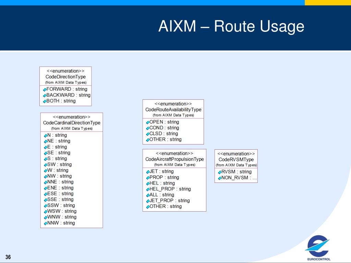Viewport: 351px width, 263px height.
Task: Click the attribute icon beside JET_PROP
Action: point(147,201)
